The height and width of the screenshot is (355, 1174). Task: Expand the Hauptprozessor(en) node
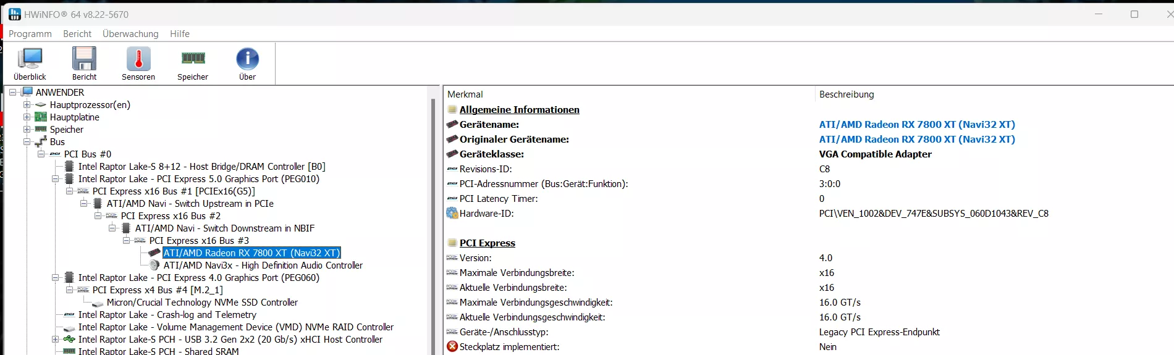coord(27,104)
